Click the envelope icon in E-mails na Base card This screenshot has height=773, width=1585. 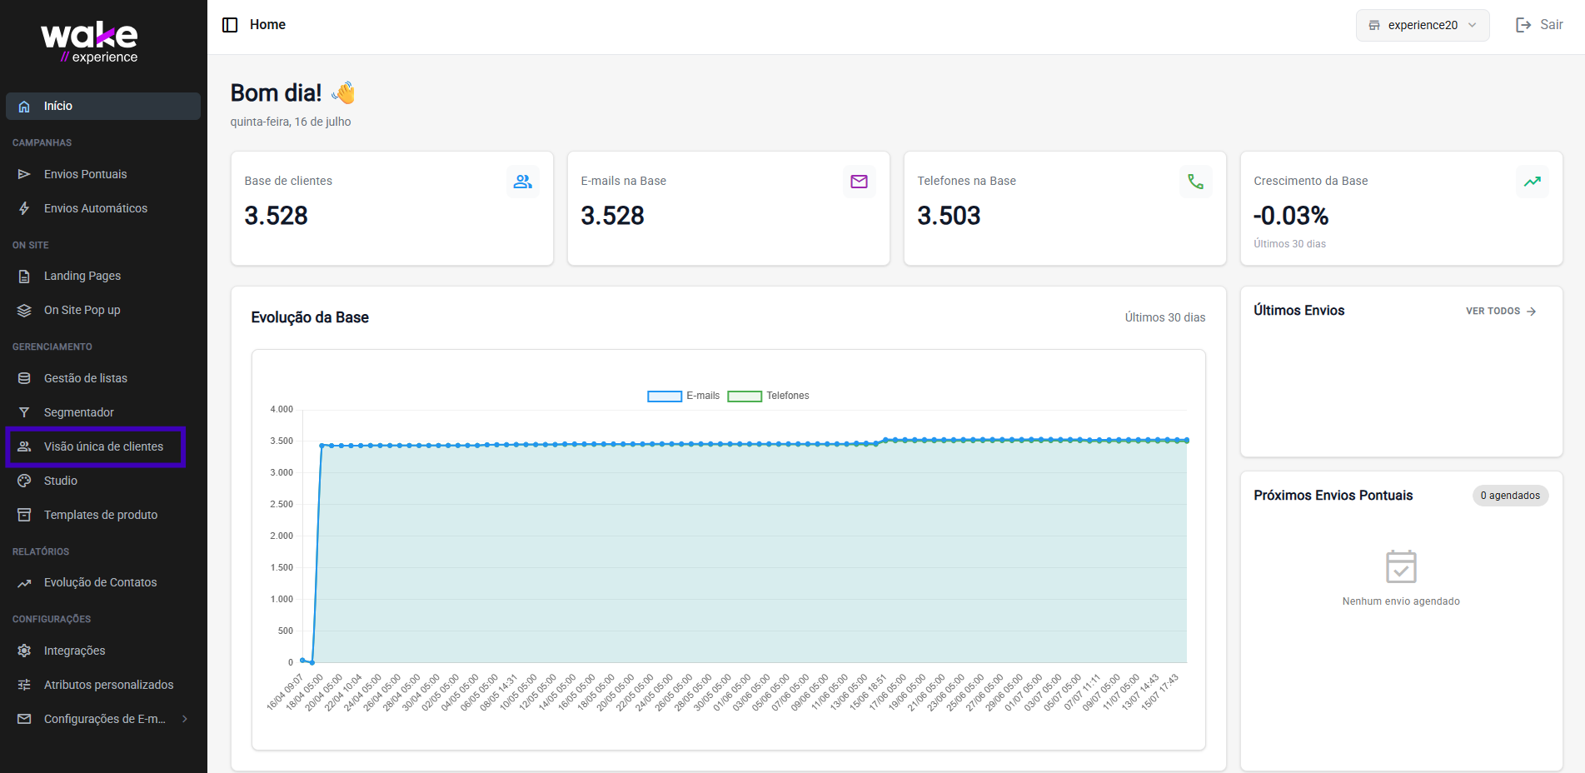[x=860, y=182]
